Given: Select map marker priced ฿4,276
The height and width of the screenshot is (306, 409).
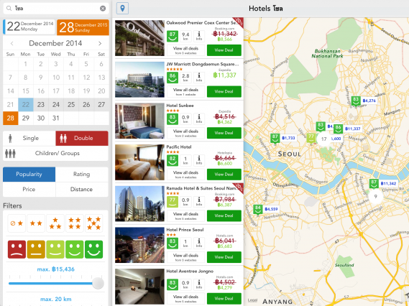Looking at the screenshot, I should 364,101.
